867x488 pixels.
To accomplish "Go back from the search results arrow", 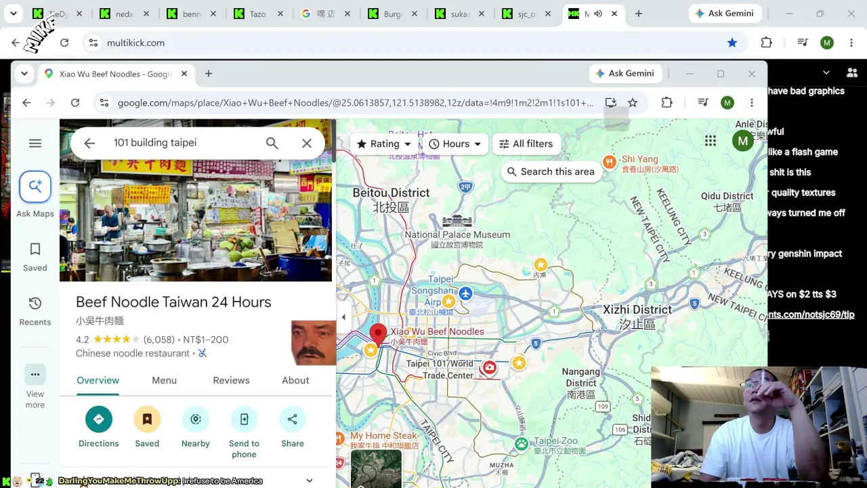I will [x=89, y=143].
